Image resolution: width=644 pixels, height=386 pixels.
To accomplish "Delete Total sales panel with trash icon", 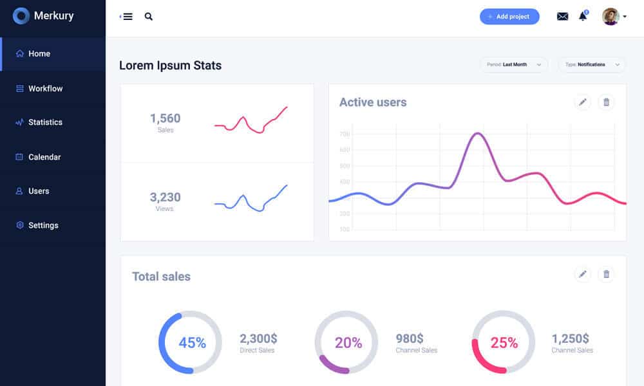I will (606, 275).
